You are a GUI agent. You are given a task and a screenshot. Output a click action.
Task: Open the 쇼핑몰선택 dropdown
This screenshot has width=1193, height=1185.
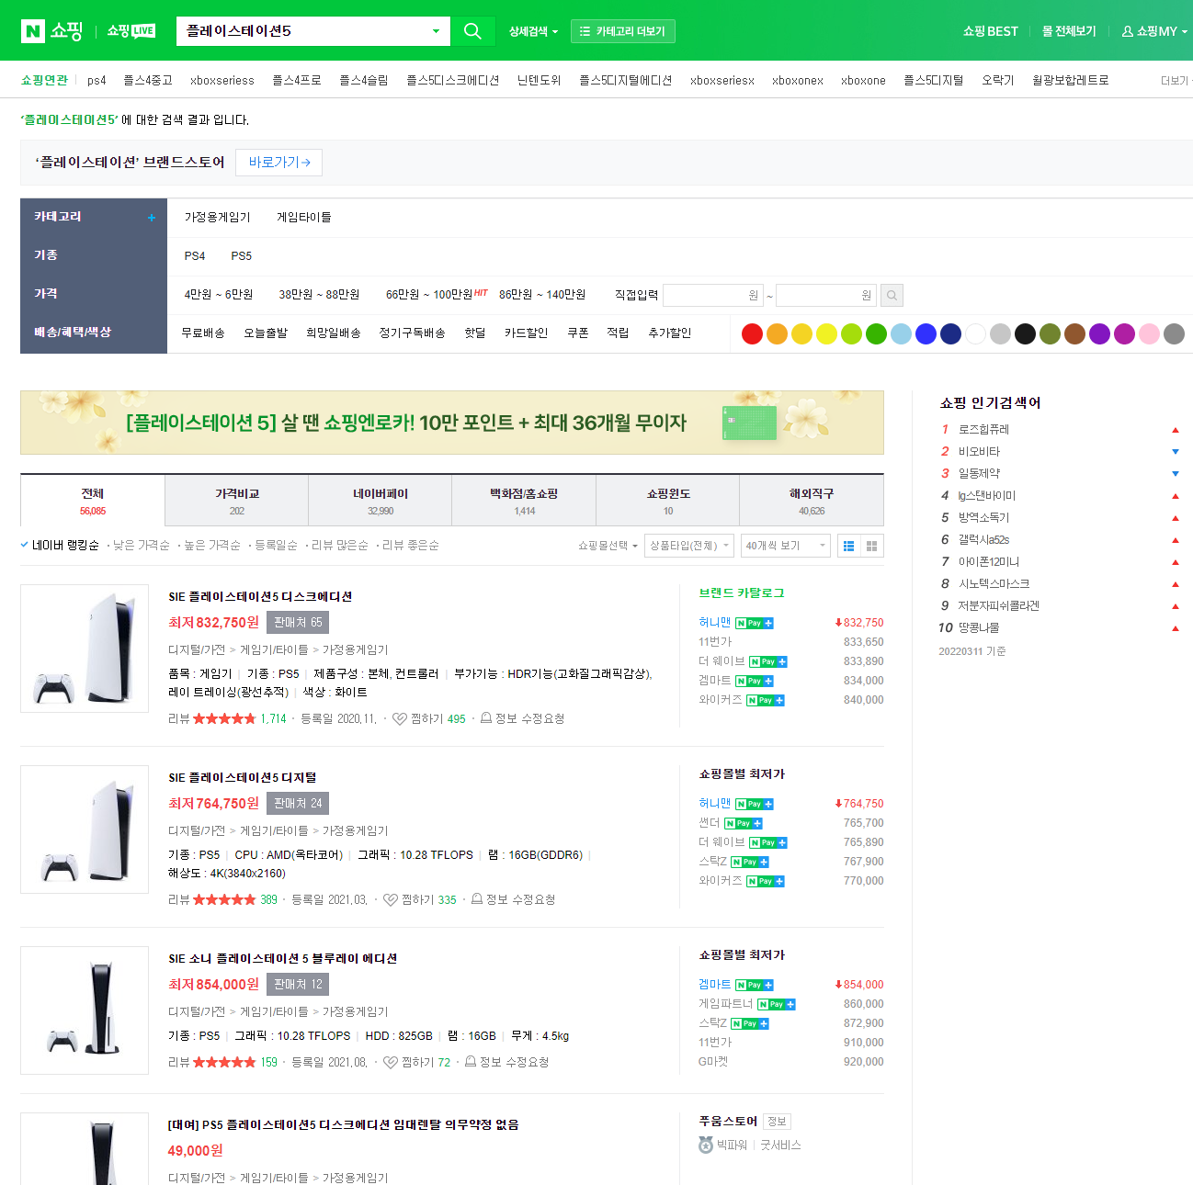click(608, 546)
